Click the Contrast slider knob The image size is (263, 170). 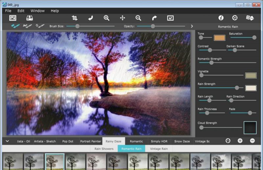[210, 50]
